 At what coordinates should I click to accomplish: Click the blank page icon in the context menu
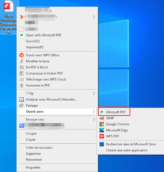pyautogui.click(x=22, y=29)
